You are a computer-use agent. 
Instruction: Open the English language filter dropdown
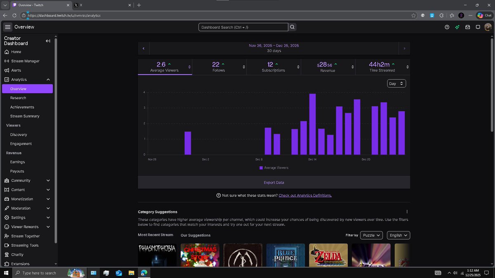point(398,235)
